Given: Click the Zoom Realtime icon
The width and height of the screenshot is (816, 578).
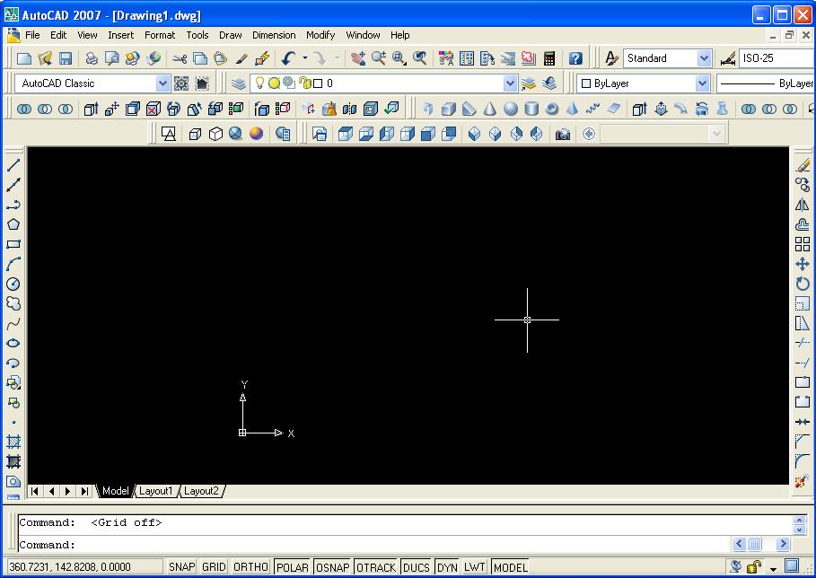Looking at the screenshot, I should [x=379, y=58].
